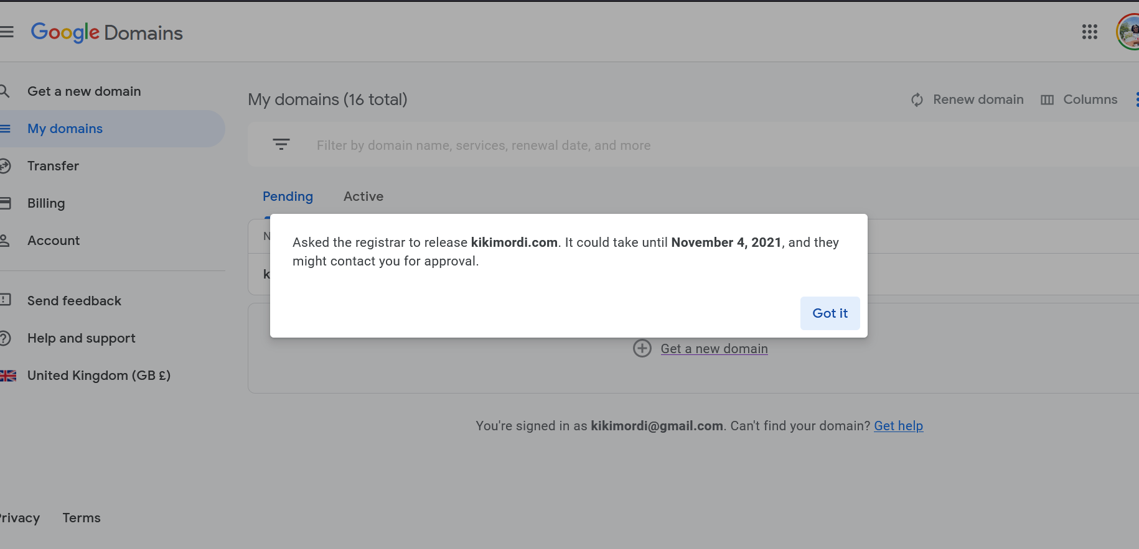Open the account profile avatar
This screenshot has height=549, width=1139.
coord(1128,32)
